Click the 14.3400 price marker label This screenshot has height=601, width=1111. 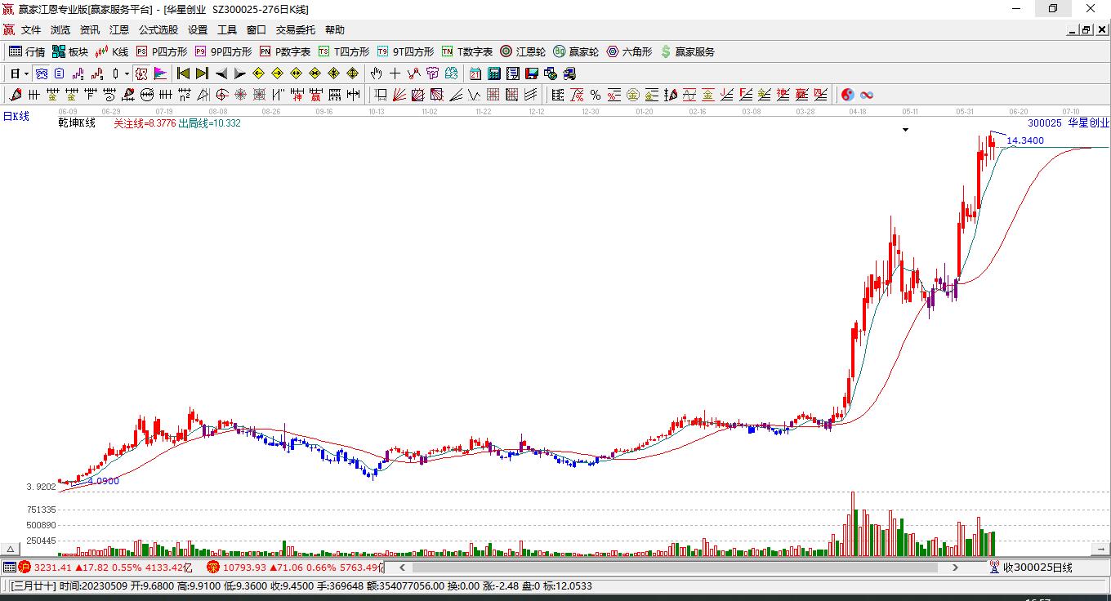coord(1025,140)
